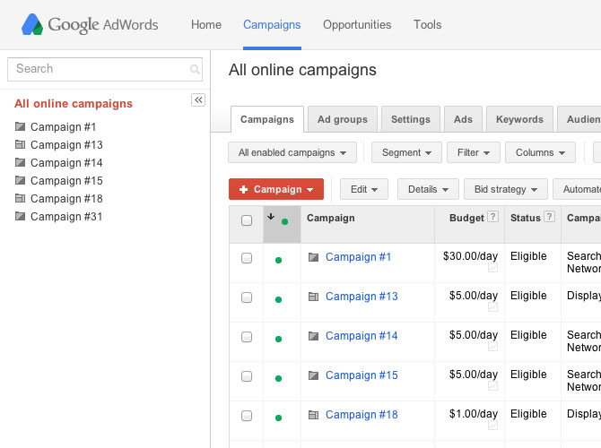The image size is (601, 448).
Task: Click table display icon for Campaign #13
Action: pyautogui.click(x=314, y=297)
